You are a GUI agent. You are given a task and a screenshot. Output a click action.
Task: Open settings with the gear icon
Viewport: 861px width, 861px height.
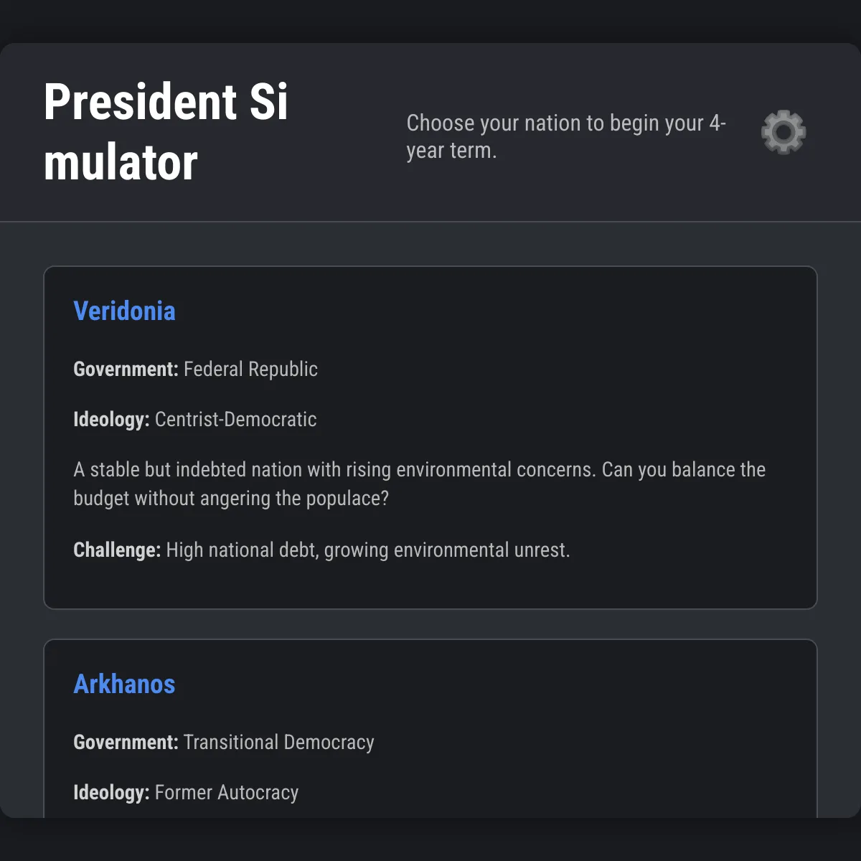click(783, 132)
